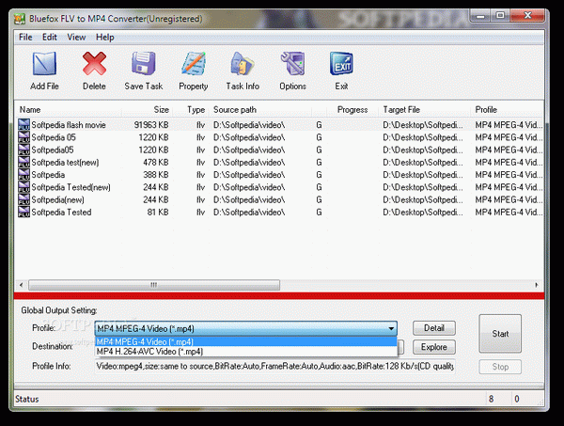Click the Bluefox app icon in title bar
Screen dimensions: 564x426
[x=20, y=19]
